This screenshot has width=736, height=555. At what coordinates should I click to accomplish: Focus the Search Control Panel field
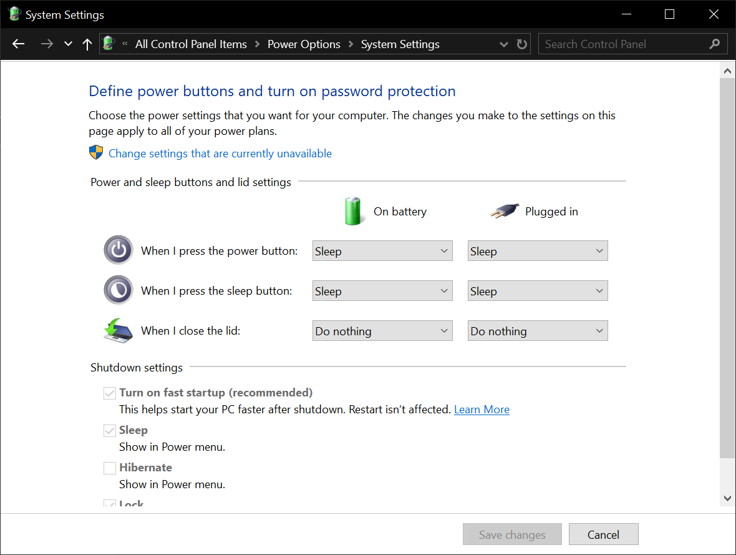[632, 44]
